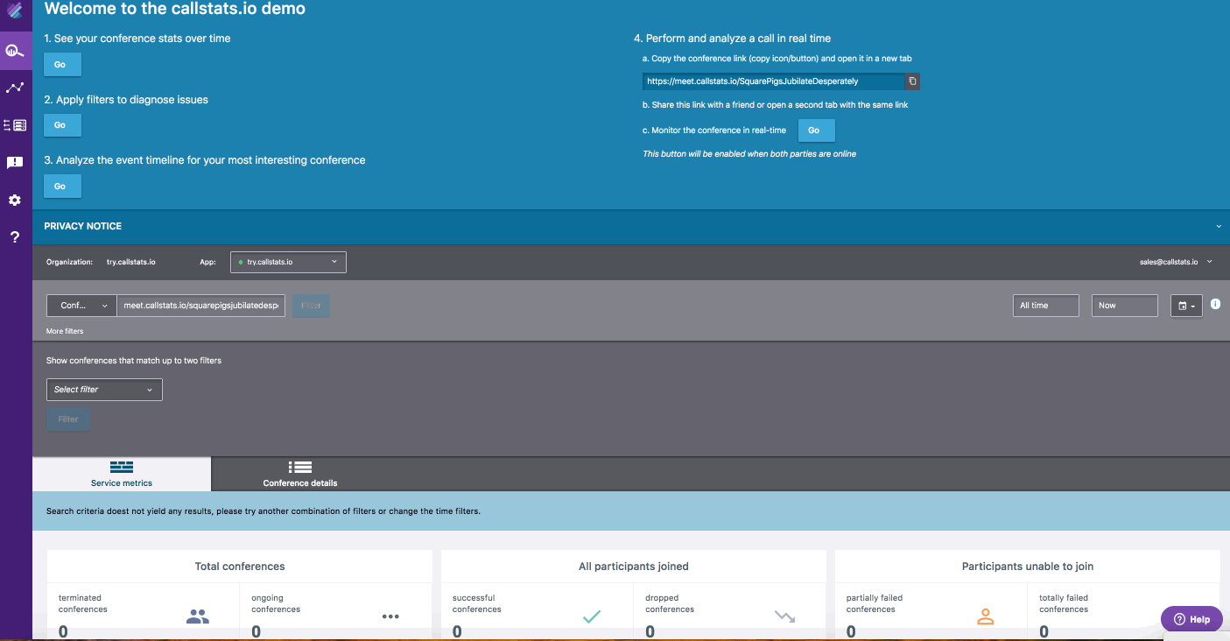
Task: Click Go under See your conference stats over time
Action: coord(60,65)
